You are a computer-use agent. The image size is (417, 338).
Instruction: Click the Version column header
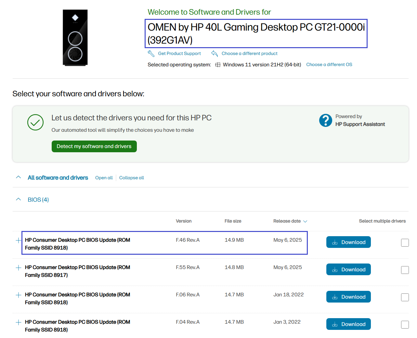click(x=184, y=221)
